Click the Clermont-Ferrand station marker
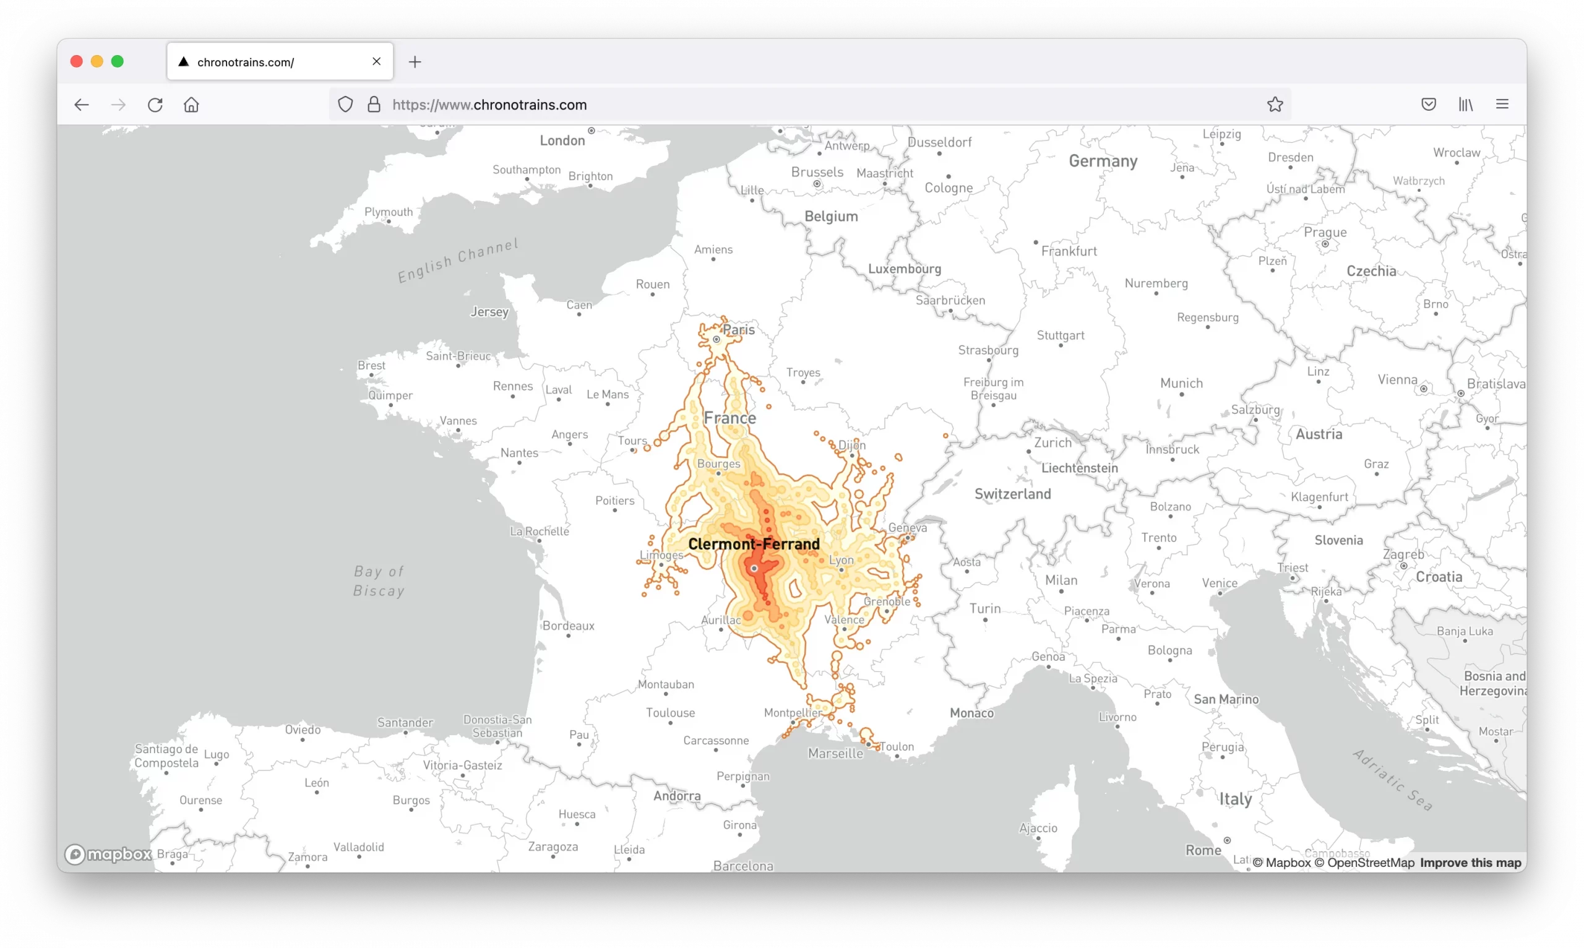Screen dimensions: 1584x948 (754, 568)
